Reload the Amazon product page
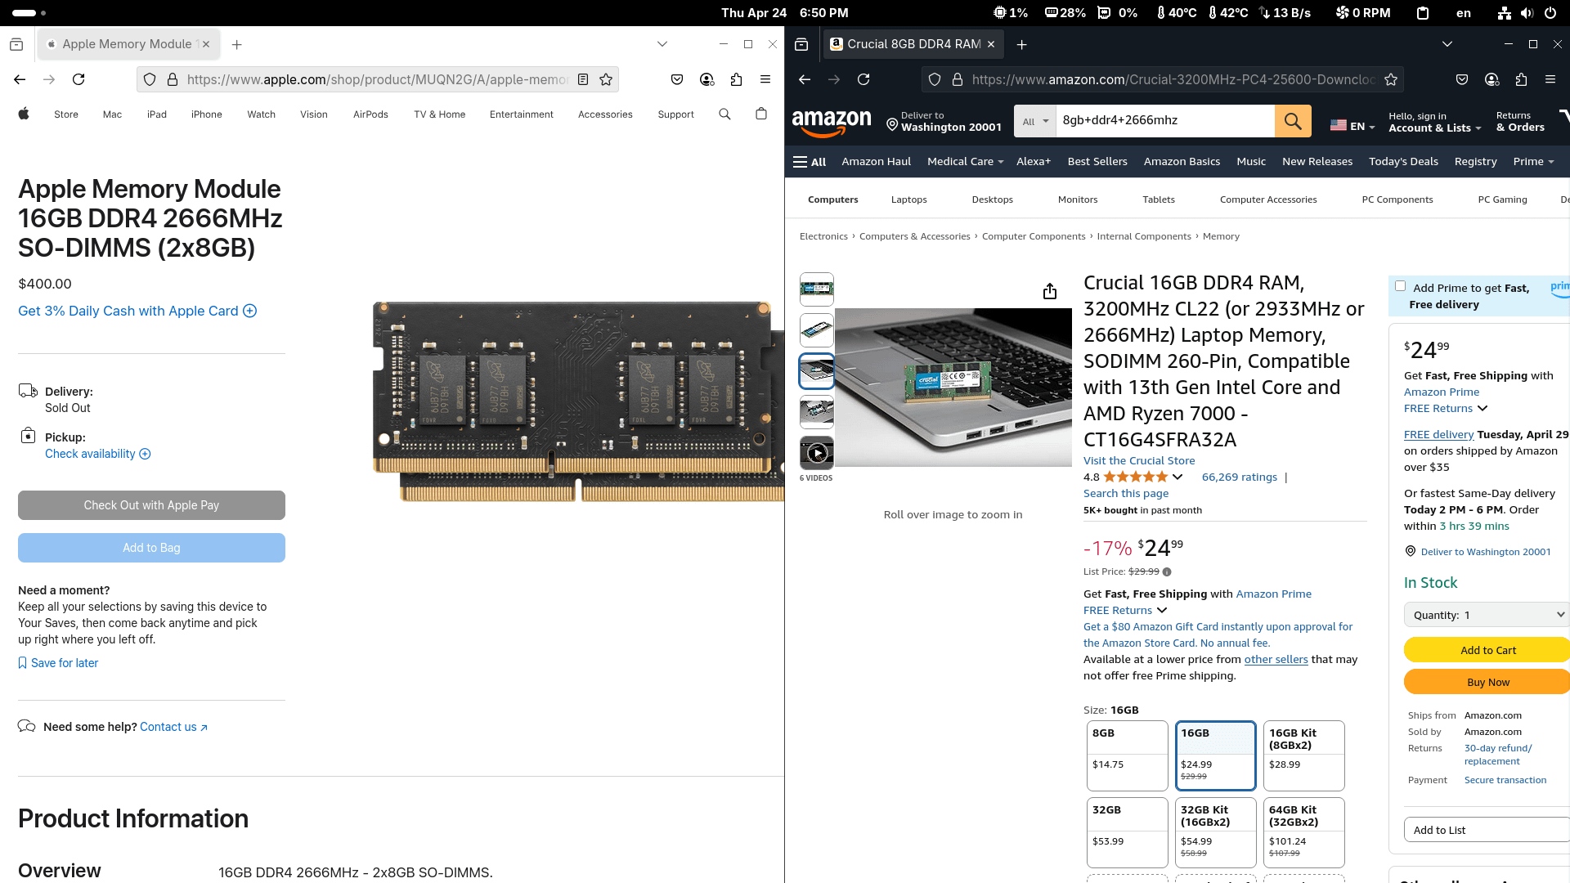 click(x=863, y=79)
